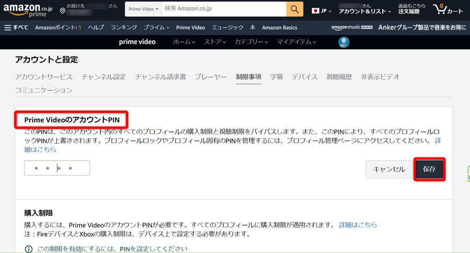Open the hamburger すべて menu
The width and height of the screenshot is (470, 253).
16,28
